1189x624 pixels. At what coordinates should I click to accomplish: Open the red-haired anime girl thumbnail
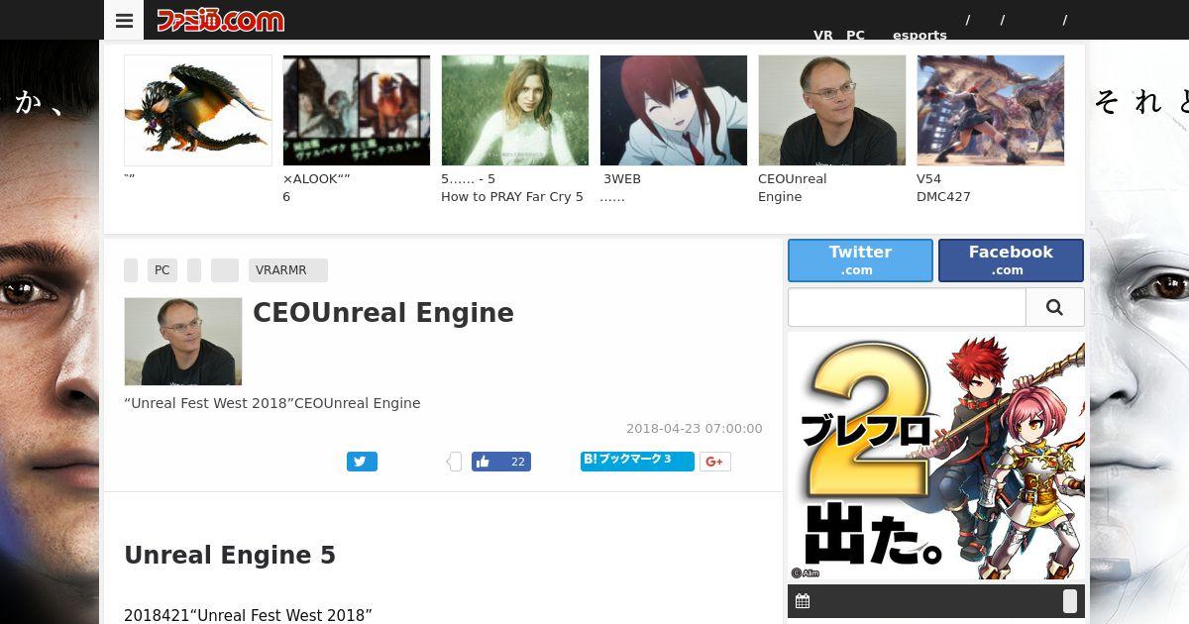[674, 110]
